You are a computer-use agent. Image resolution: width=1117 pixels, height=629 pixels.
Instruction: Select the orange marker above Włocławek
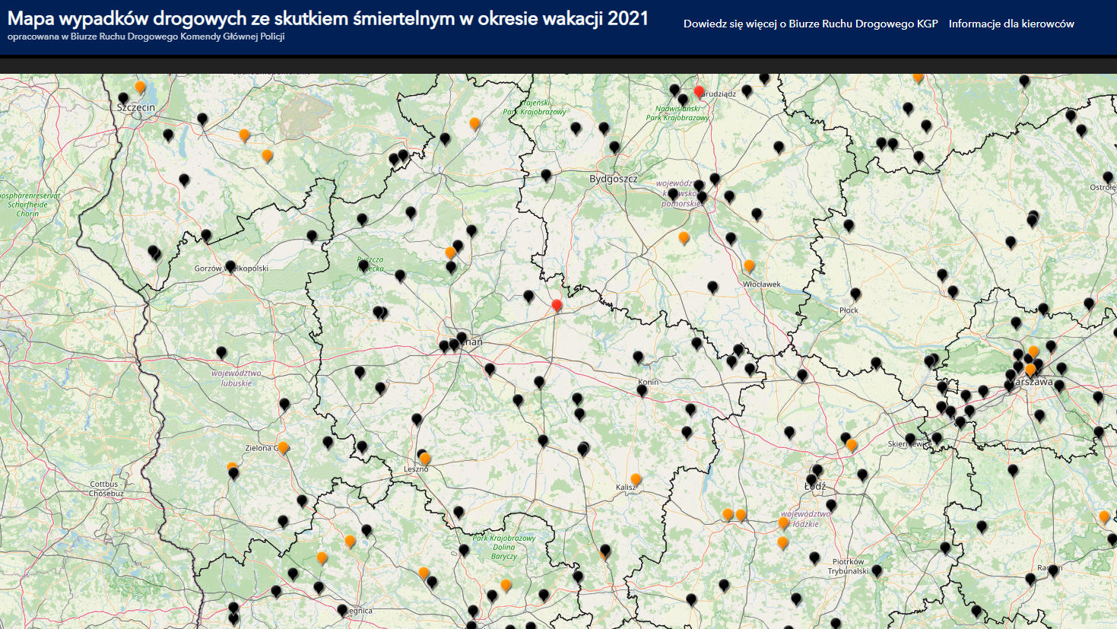pyautogui.click(x=749, y=265)
